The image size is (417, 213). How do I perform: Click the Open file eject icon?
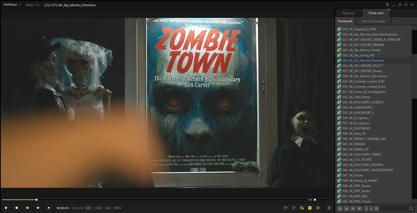48,208
